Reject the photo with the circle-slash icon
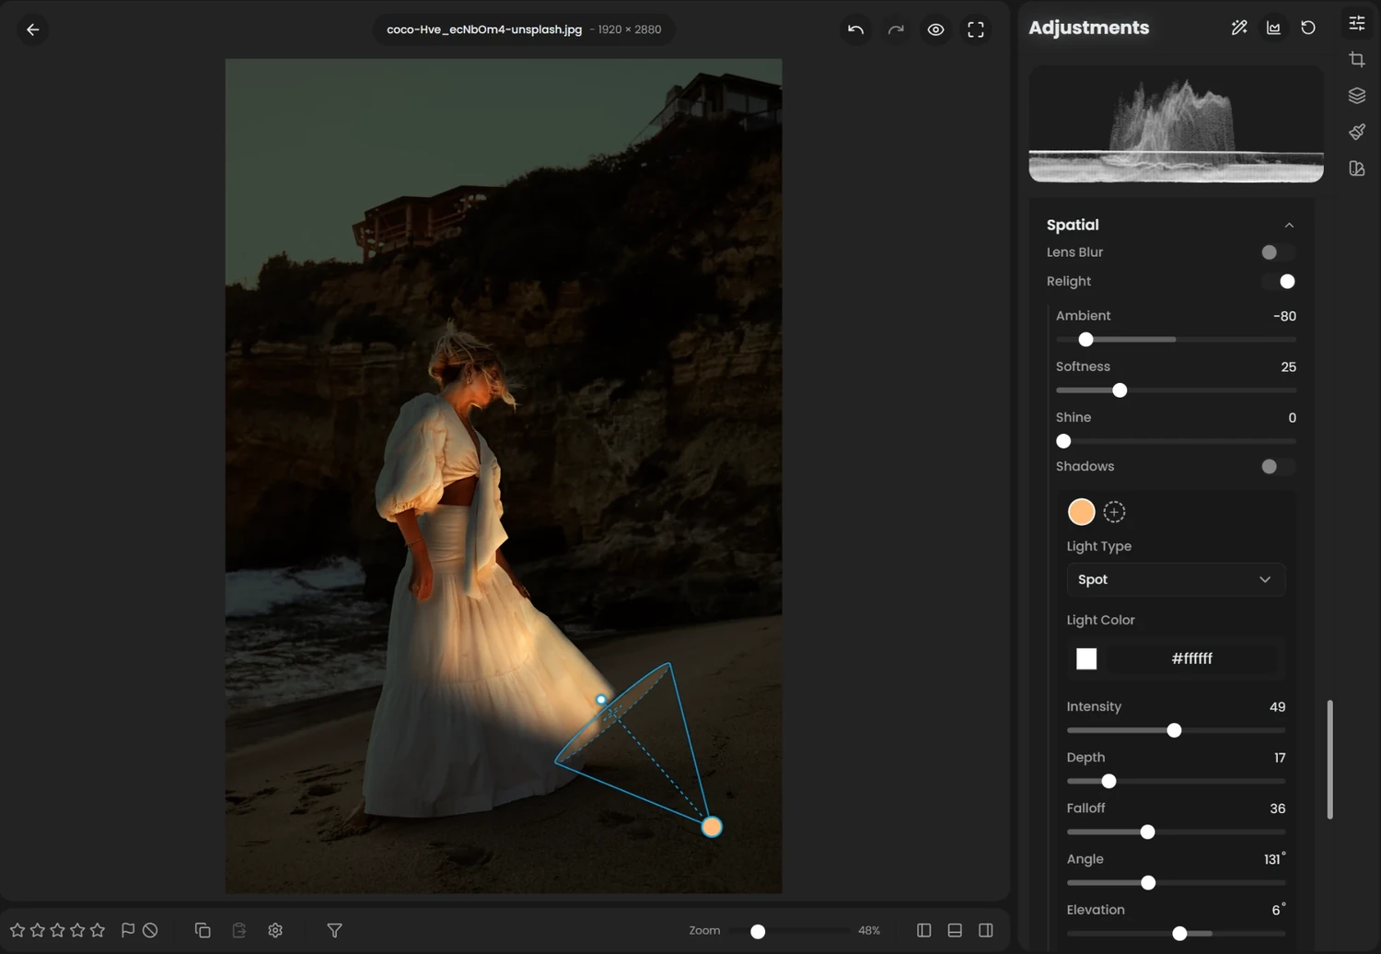The image size is (1381, 954). pyautogui.click(x=150, y=930)
